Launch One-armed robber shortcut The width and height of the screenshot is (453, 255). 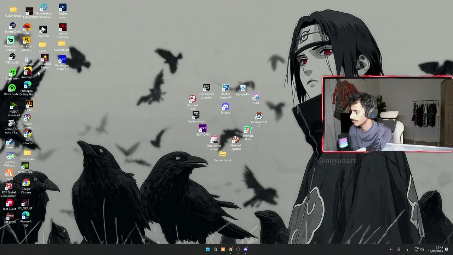click(214, 143)
